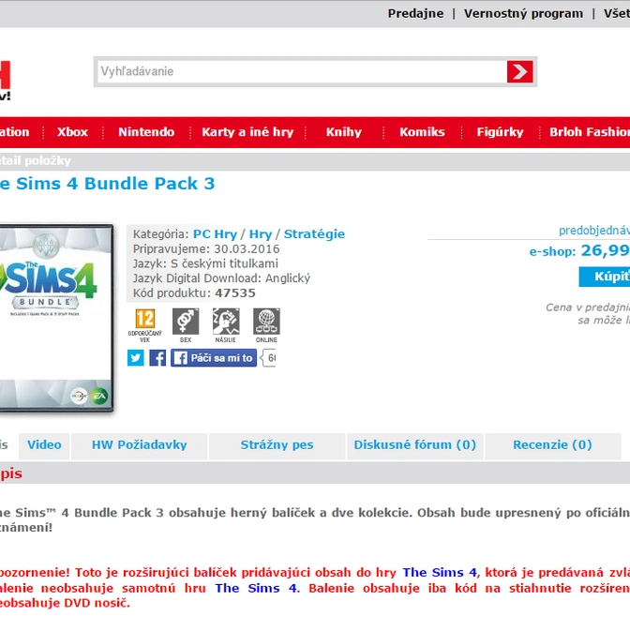This screenshot has height=630, width=630.
Task: Click the Facebook Páči sa mi to button
Action: tap(214, 357)
